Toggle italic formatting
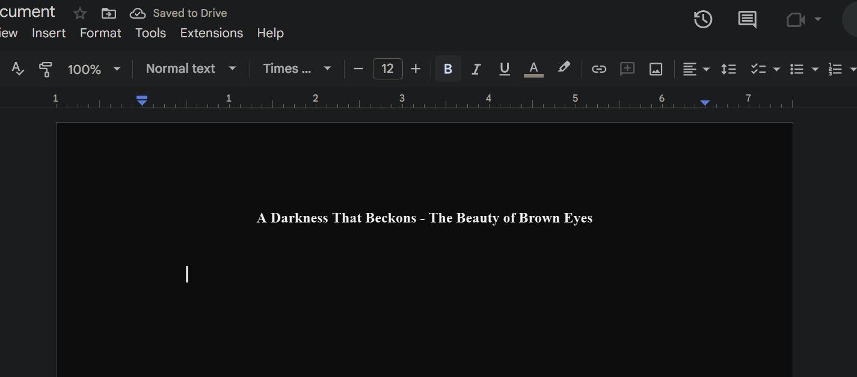 (476, 69)
